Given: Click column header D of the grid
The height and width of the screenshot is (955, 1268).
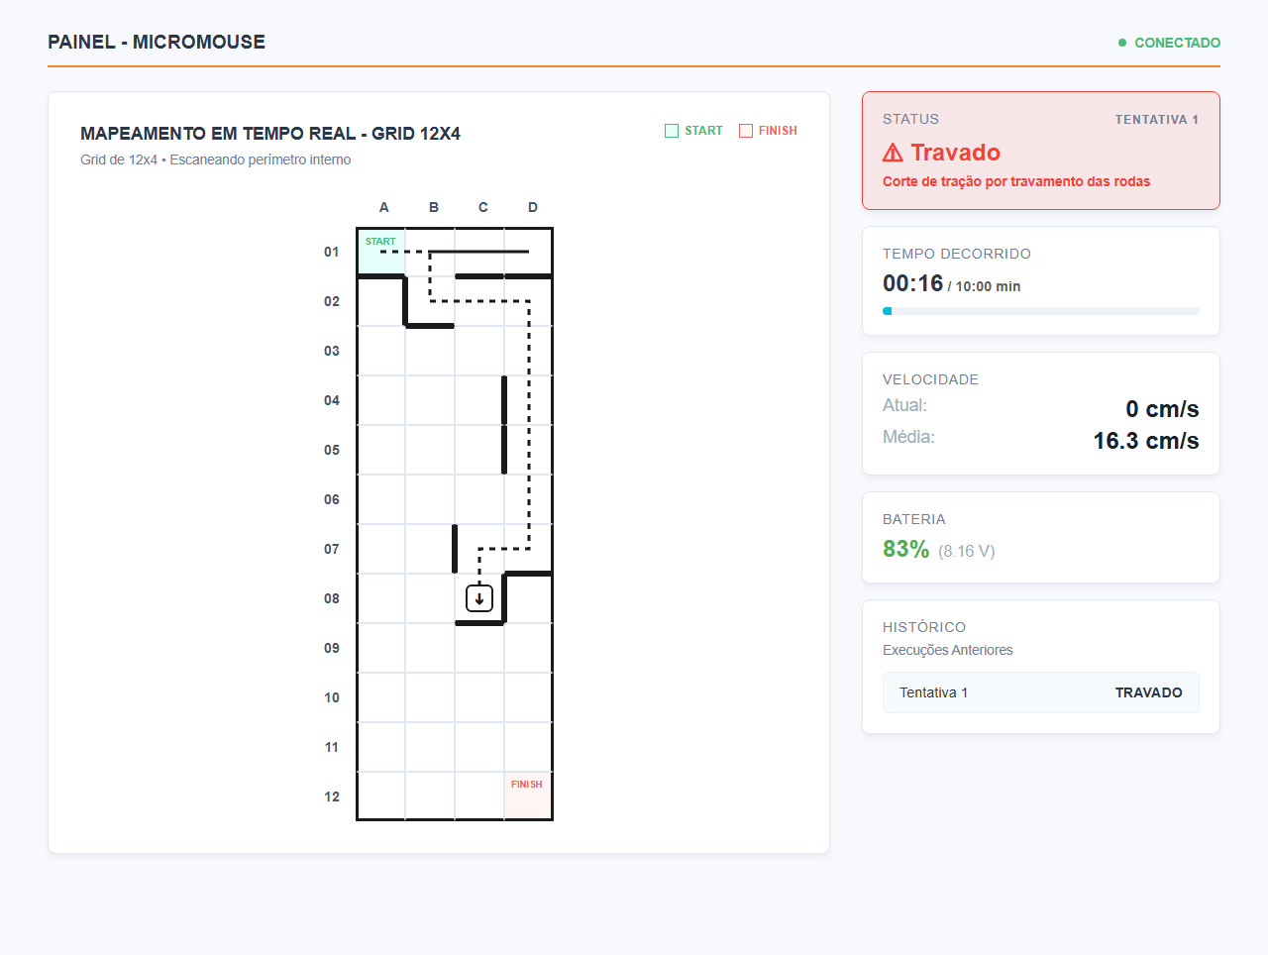Looking at the screenshot, I should (533, 207).
